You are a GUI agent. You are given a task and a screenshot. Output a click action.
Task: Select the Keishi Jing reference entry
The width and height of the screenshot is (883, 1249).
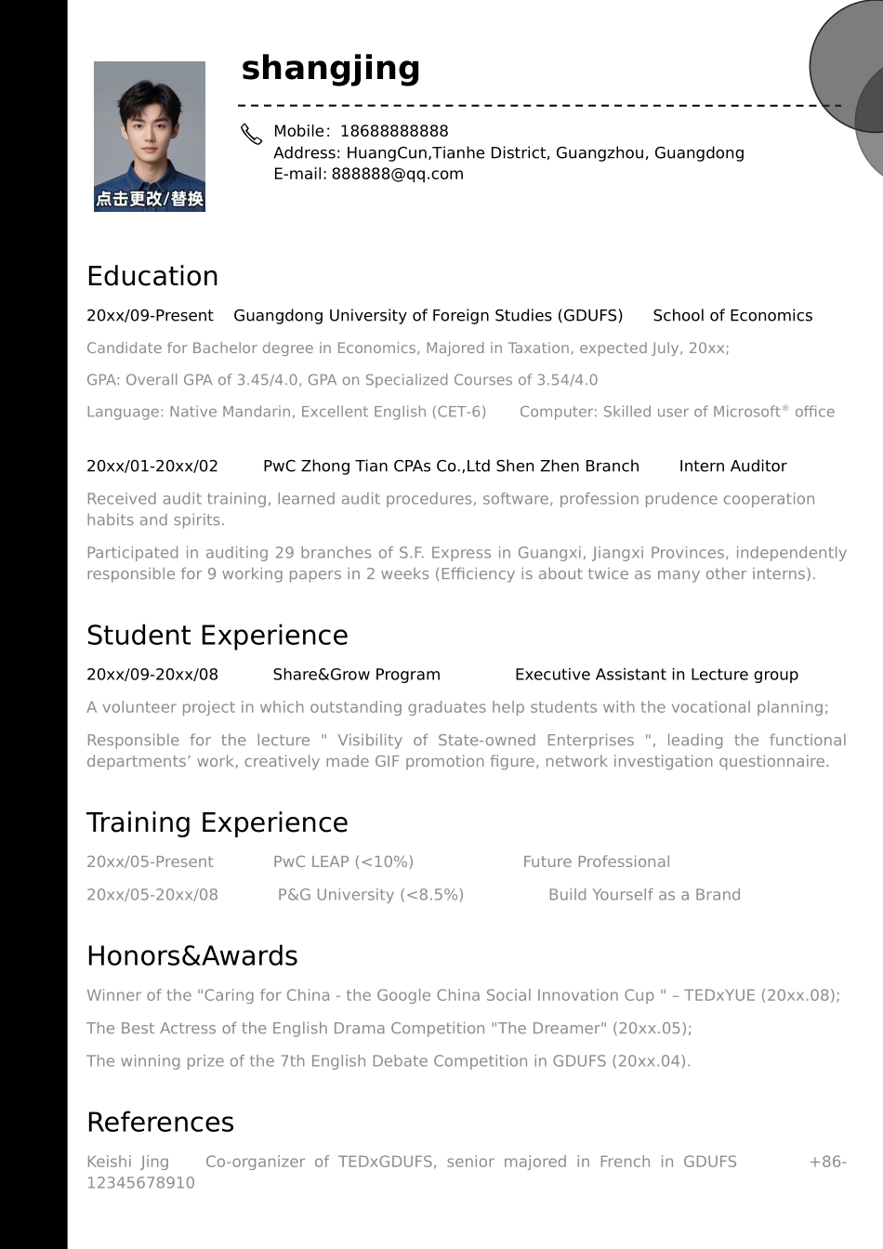tap(467, 1172)
